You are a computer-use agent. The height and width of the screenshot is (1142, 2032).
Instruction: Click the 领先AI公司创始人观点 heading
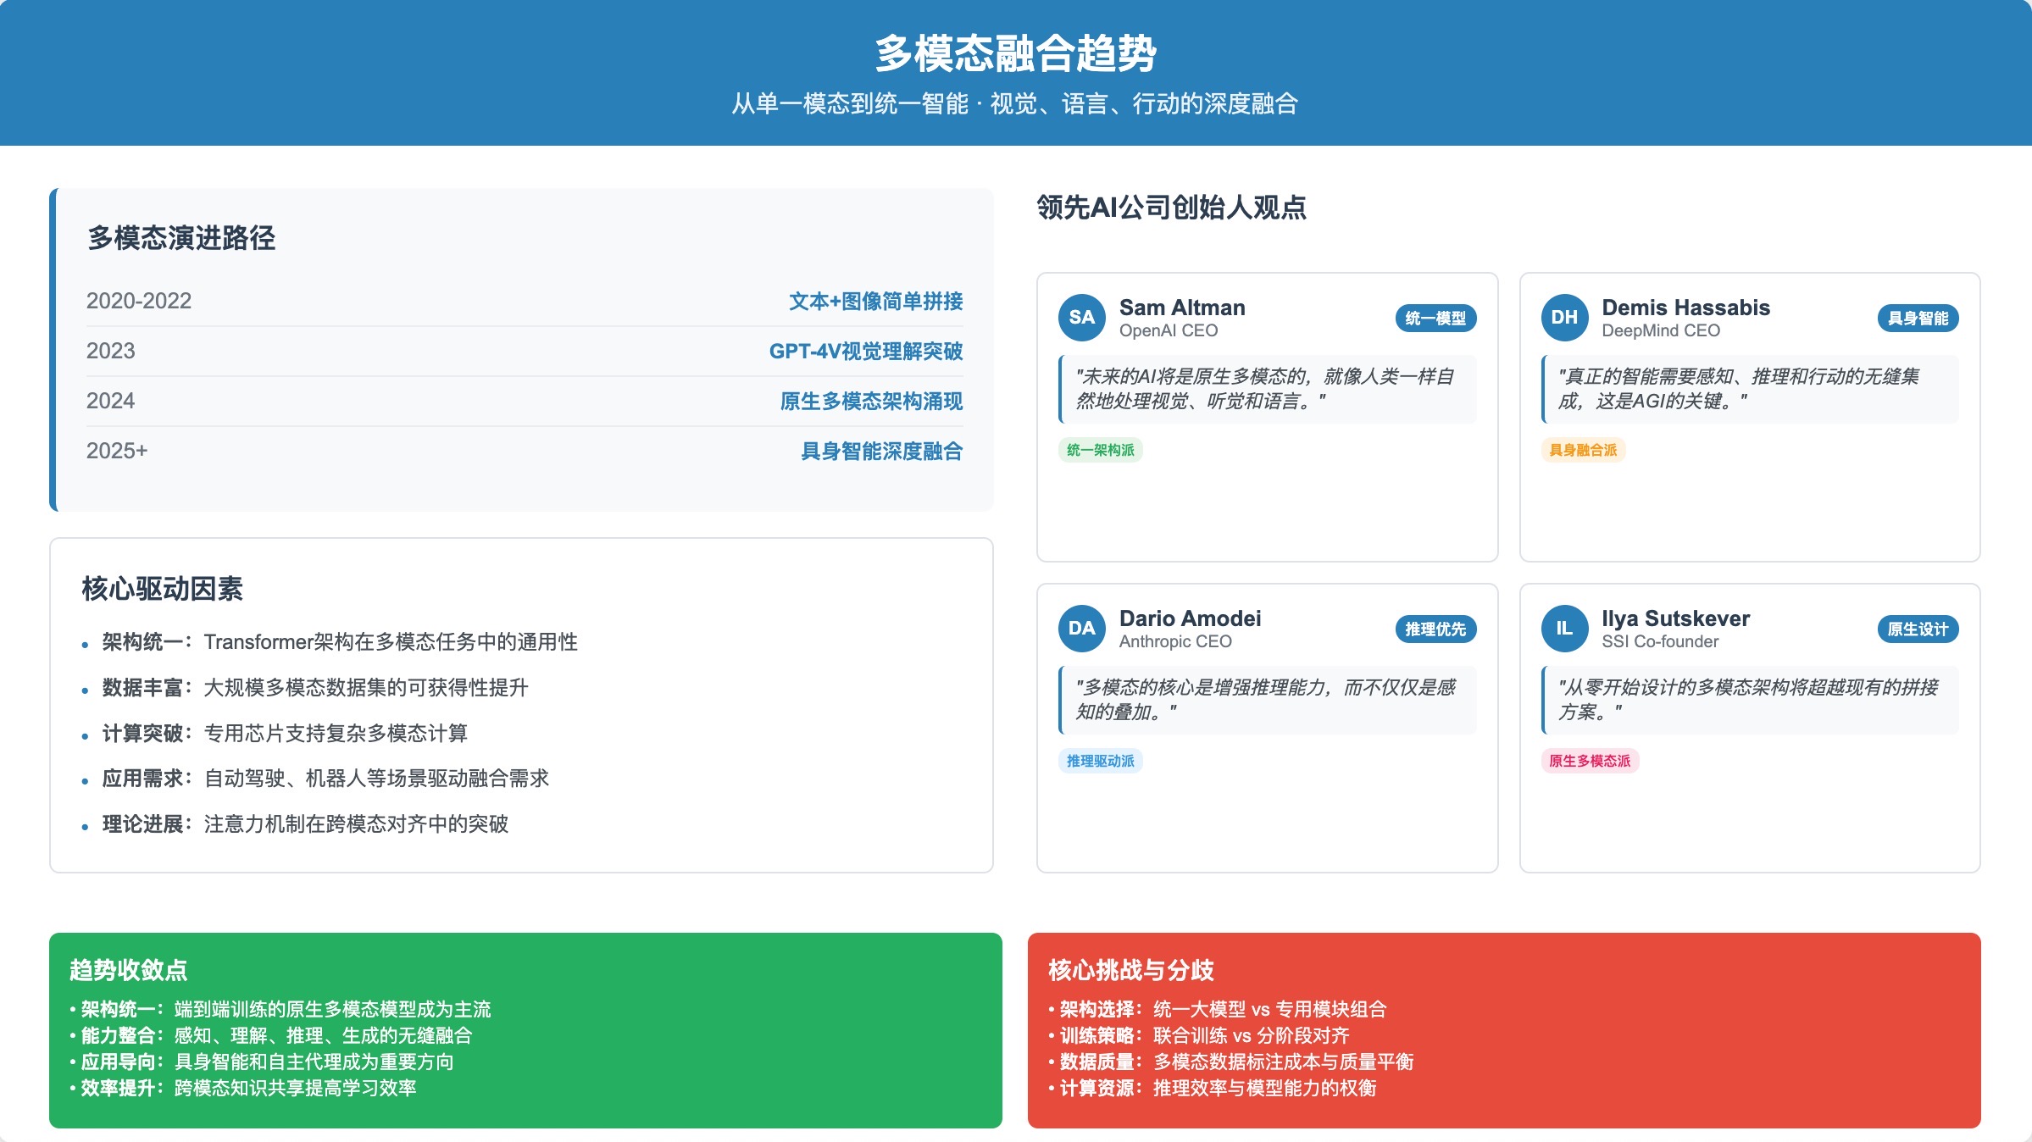click(x=1171, y=208)
